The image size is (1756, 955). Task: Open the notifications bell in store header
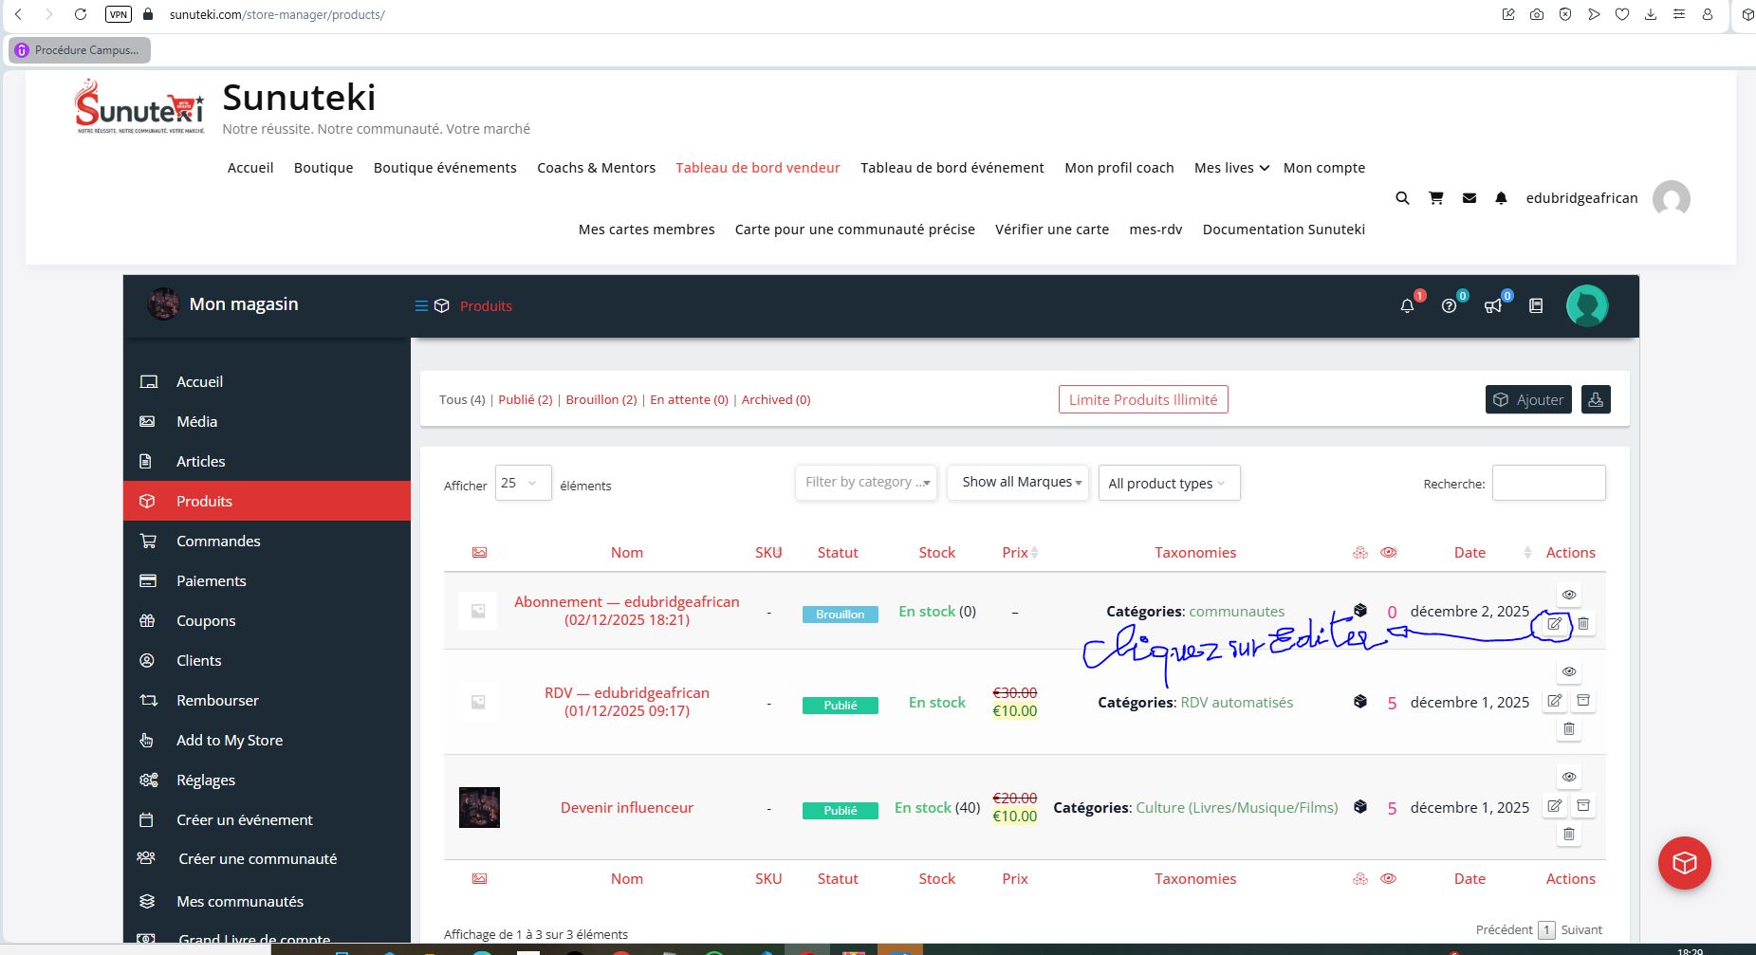tap(1407, 305)
